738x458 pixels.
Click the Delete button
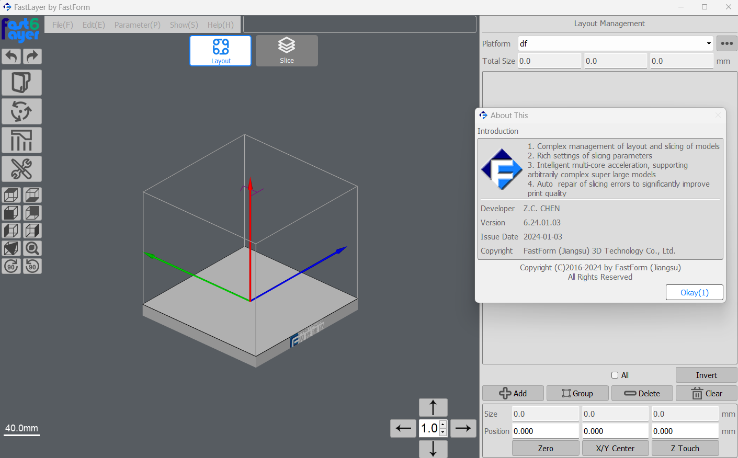click(x=642, y=393)
